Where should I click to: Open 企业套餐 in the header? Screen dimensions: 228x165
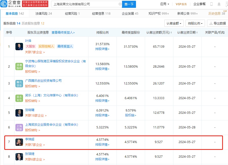199,4
